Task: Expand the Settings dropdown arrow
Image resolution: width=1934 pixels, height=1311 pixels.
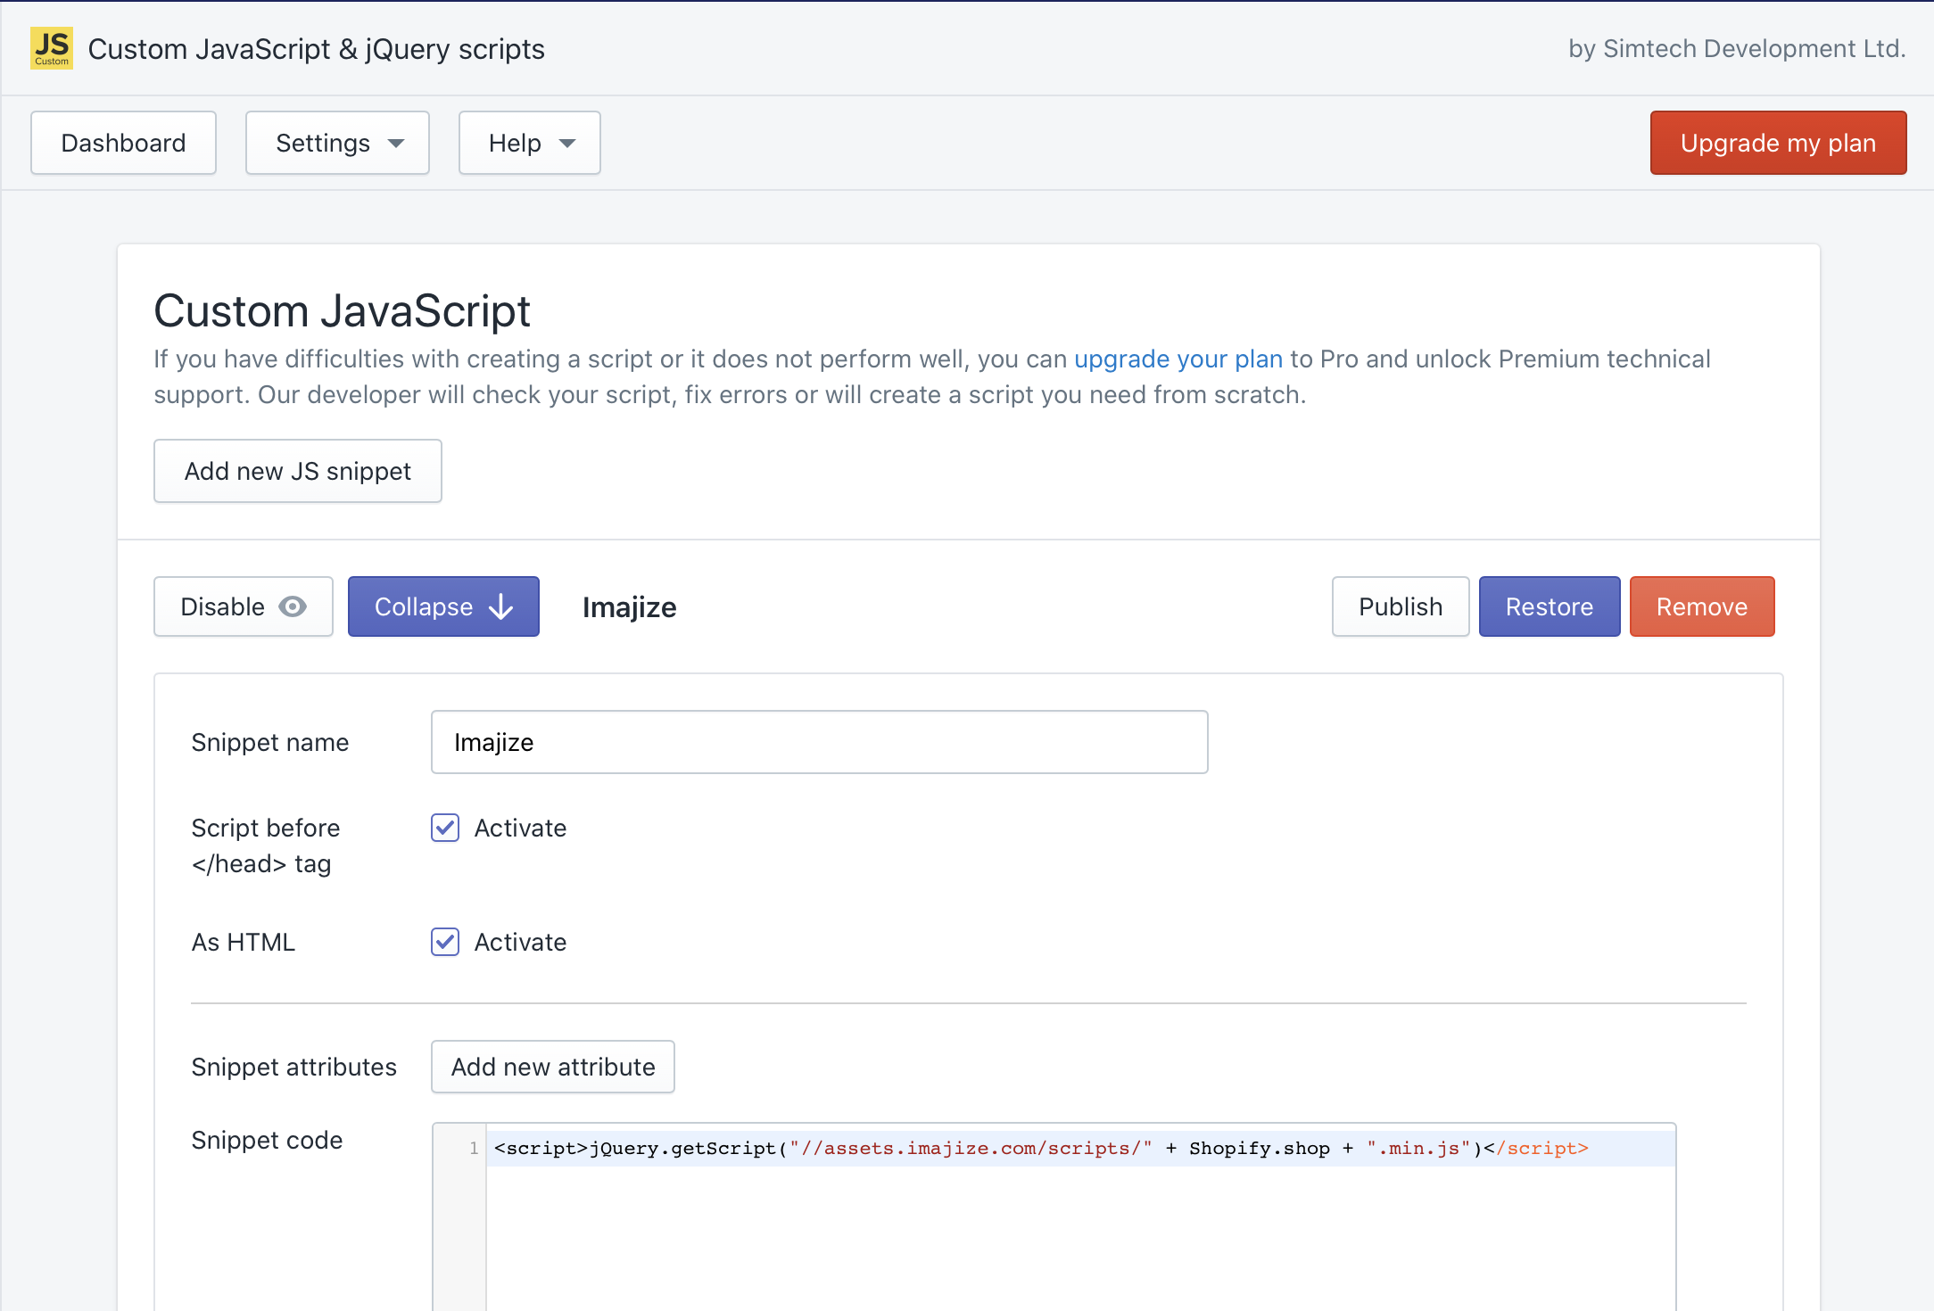Action: (x=396, y=144)
